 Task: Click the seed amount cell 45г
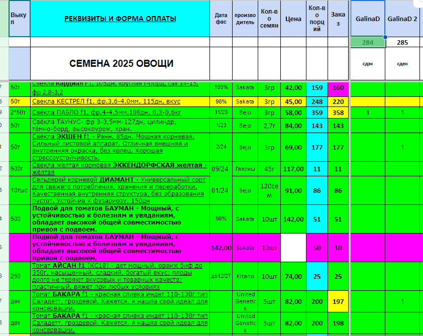click(269, 169)
